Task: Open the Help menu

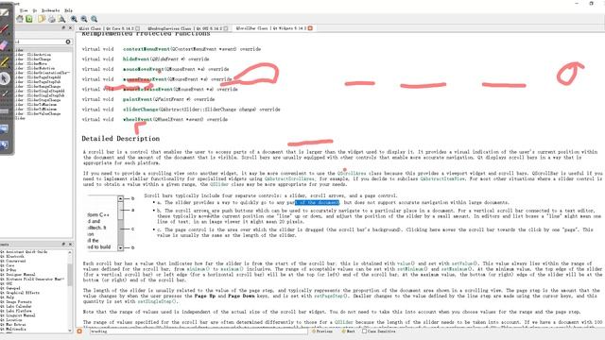Action: [68, 10]
